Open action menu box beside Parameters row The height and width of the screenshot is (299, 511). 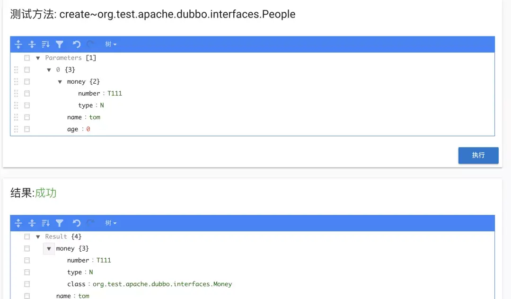click(27, 58)
